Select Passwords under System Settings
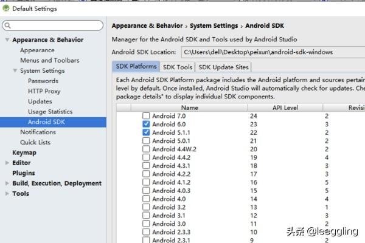Screen dimensions: 365x243 pos(43,81)
